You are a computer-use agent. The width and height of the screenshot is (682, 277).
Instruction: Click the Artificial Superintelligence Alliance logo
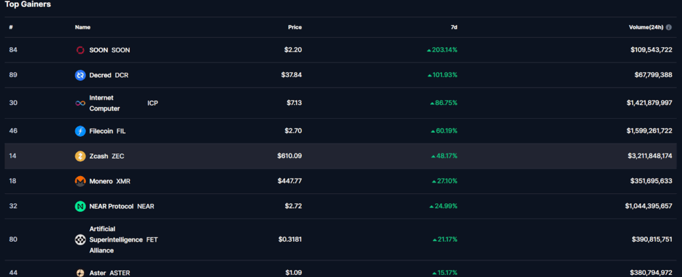[x=80, y=240]
